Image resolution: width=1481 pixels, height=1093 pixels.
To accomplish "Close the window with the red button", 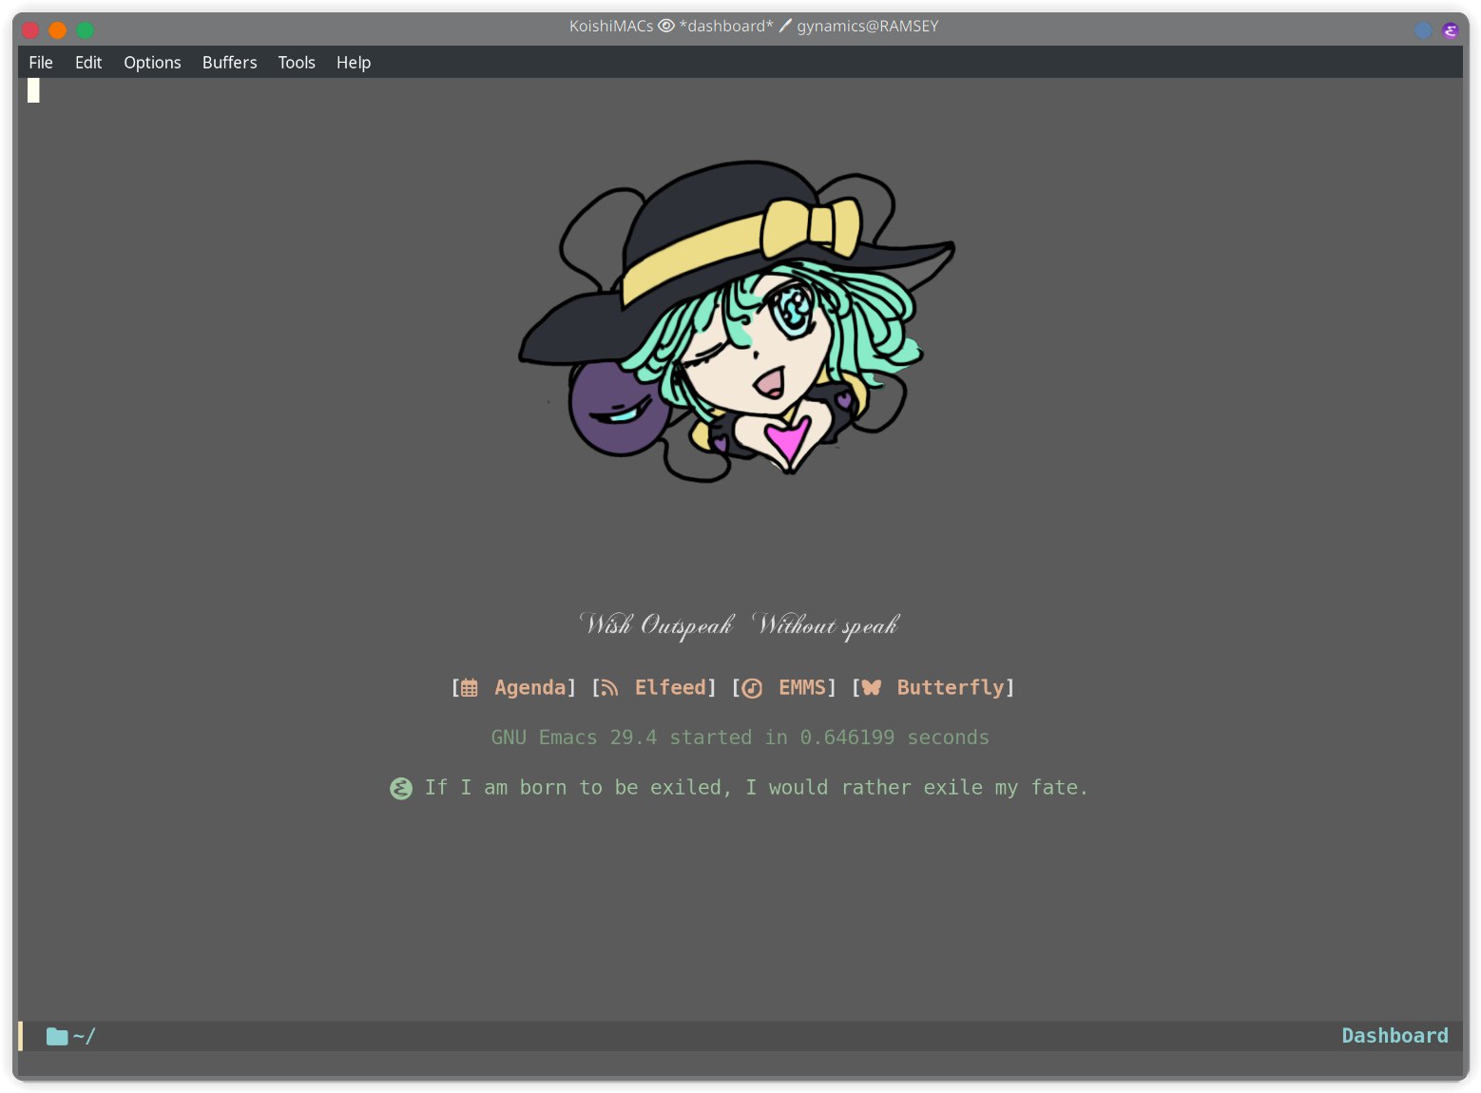I will pyautogui.click(x=30, y=30).
